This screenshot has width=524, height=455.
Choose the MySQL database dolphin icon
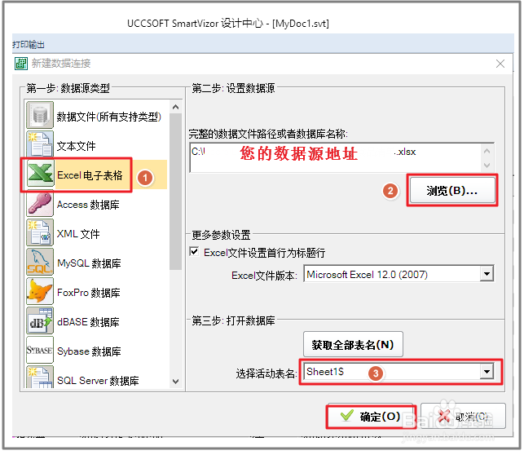pos(40,262)
